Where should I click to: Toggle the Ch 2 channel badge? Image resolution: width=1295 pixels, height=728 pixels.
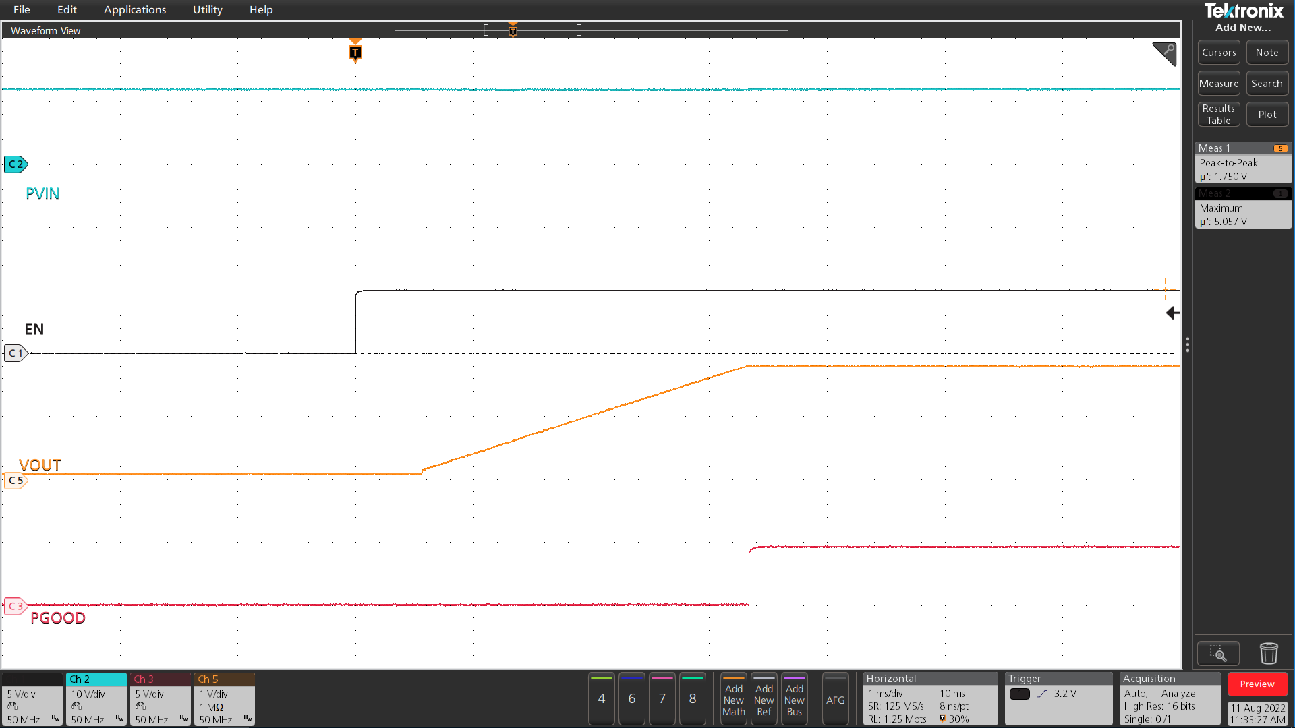click(x=96, y=679)
